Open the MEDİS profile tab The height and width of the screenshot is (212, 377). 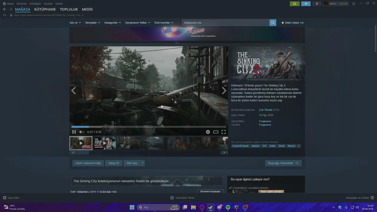(87, 9)
